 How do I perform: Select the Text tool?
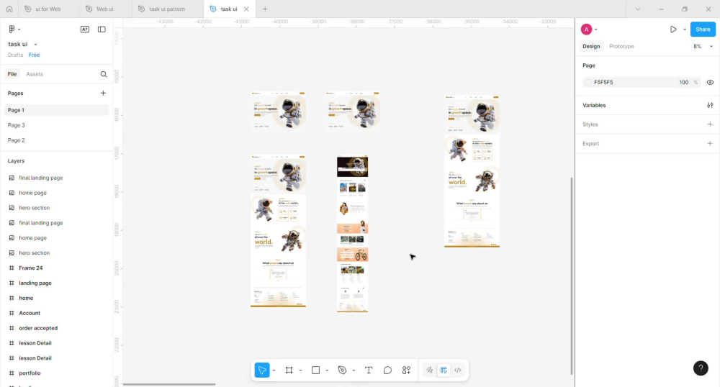[x=368, y=370]
